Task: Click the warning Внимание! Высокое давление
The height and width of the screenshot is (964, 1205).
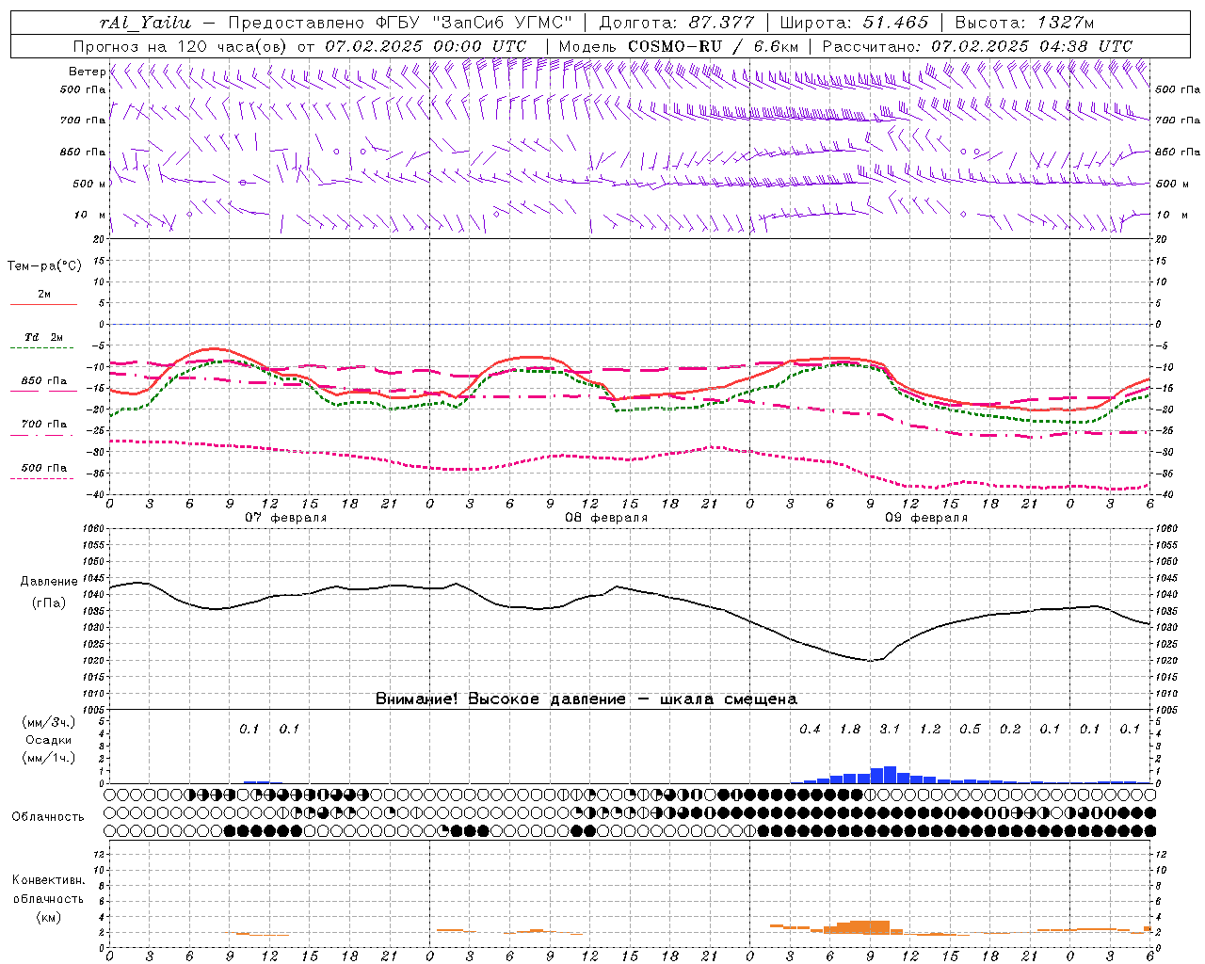Action: point(501,699)
